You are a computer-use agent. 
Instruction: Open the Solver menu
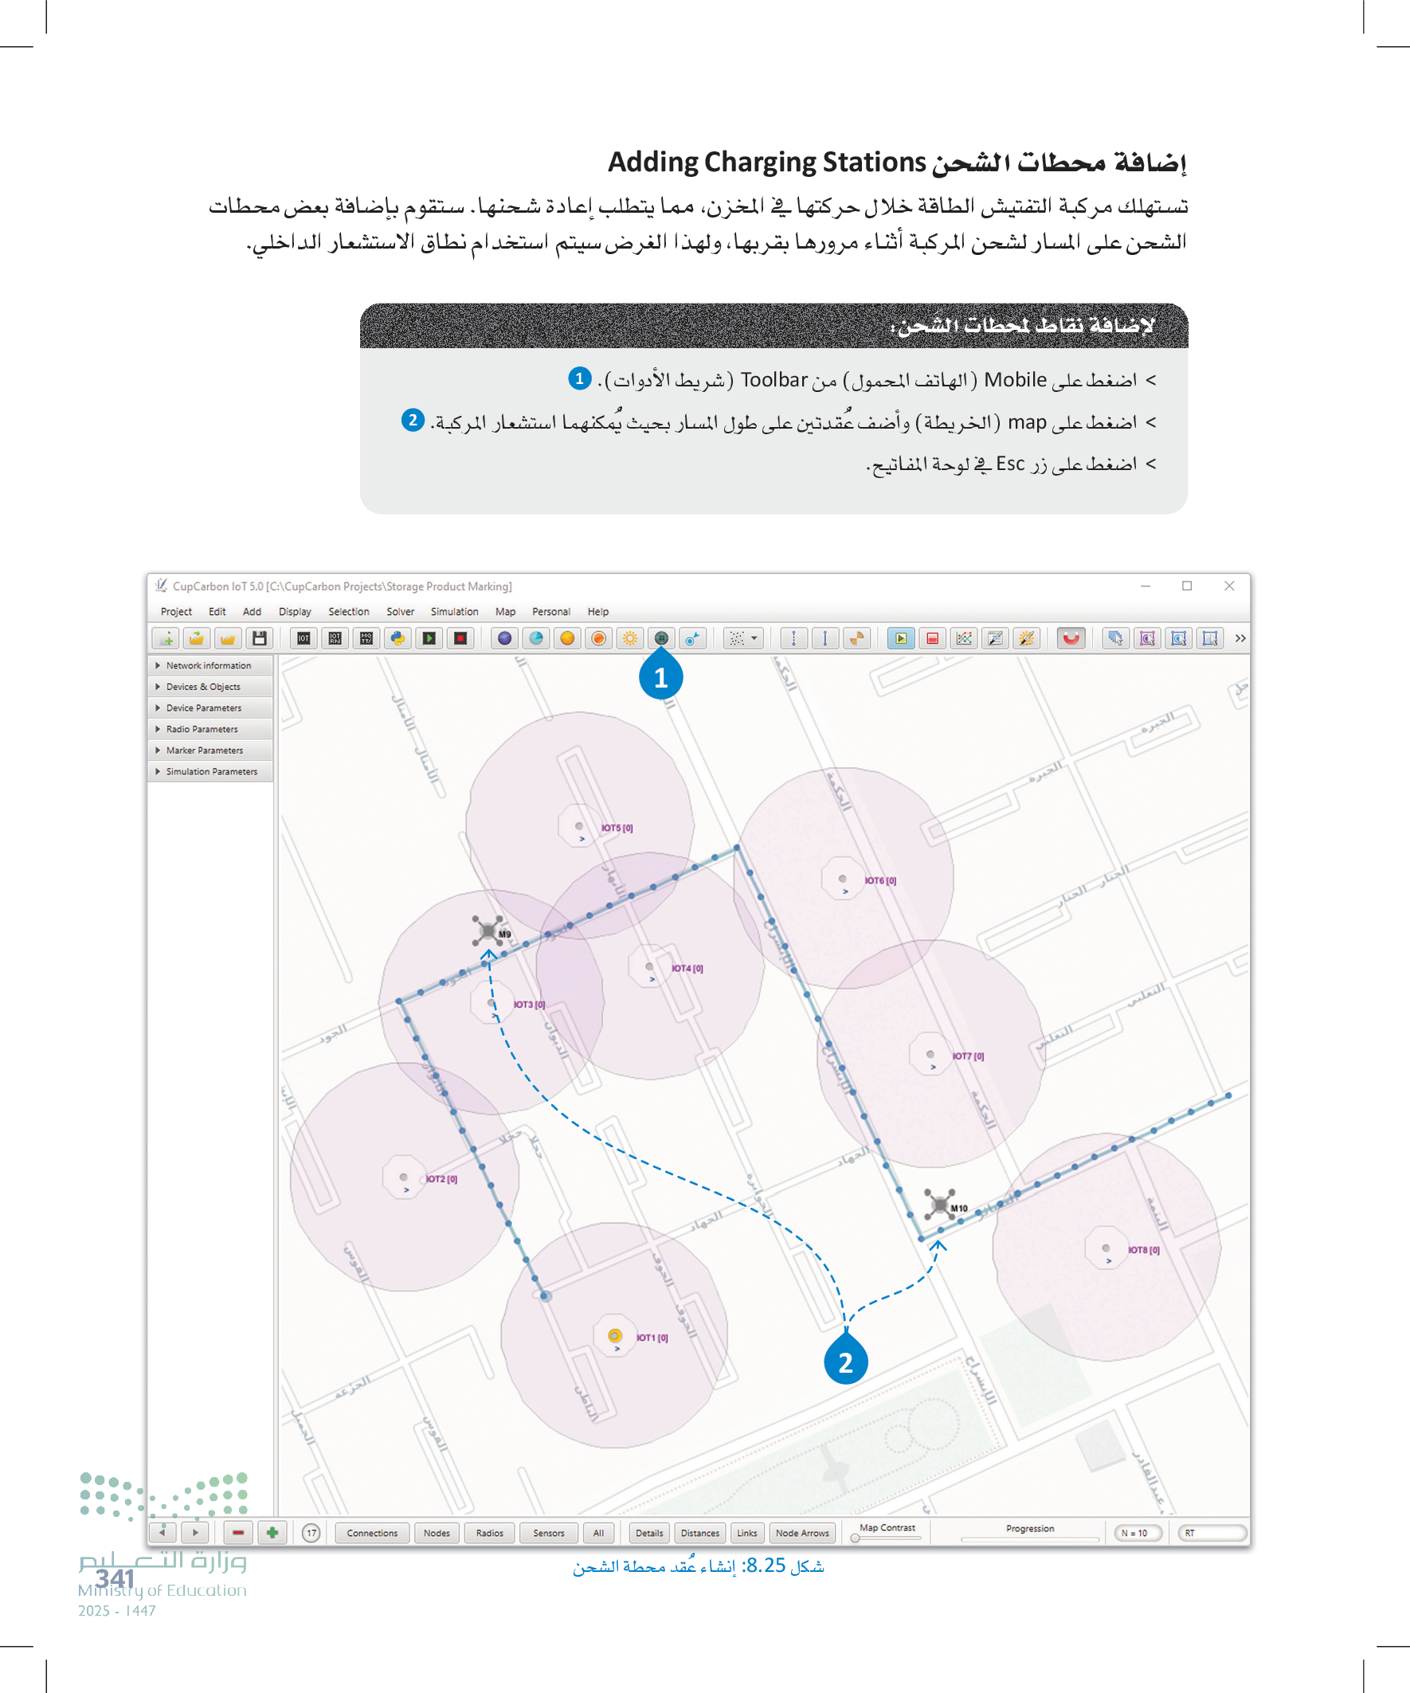[400, 612]
